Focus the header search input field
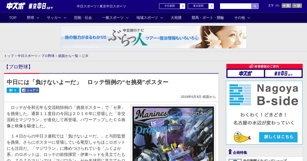 pyautogui.click(x=236, y=6)
